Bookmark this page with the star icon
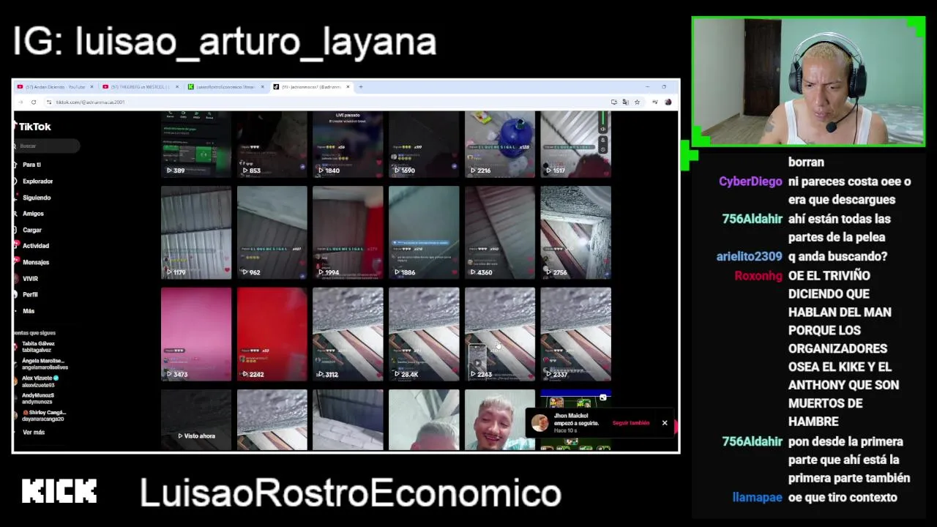This screenshot has height=527, width=937. (x=637, y=102)
